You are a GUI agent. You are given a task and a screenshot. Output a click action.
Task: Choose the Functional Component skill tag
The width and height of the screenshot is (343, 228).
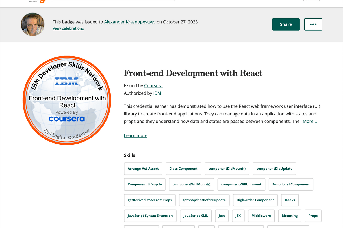[291, 184]
